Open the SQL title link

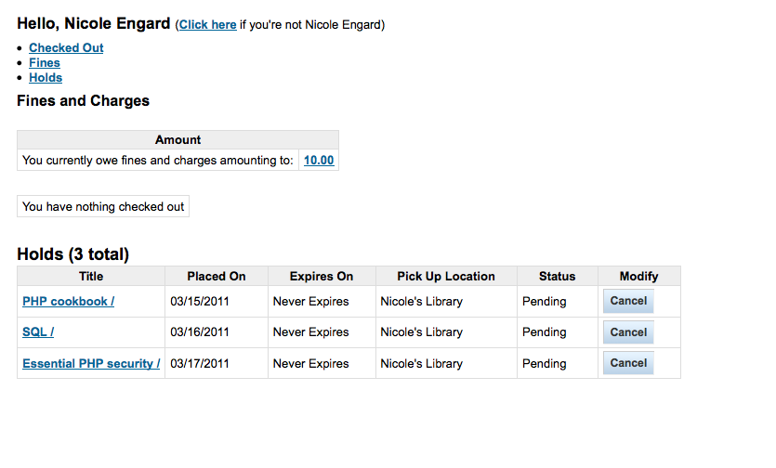tap(38, 332)
